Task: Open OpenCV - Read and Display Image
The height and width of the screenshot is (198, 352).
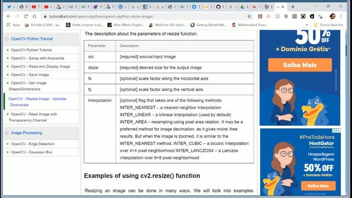Action: pyautogui.click(x=40, y=67)
